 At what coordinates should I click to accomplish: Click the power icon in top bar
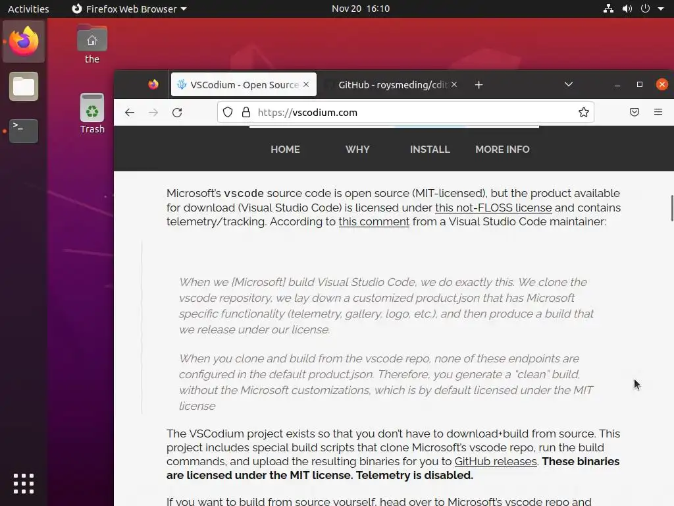[x=645, y=9]
